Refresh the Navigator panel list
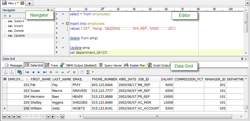Image resolution: width=250 pixels, height=121 pixels. (5, 16)
